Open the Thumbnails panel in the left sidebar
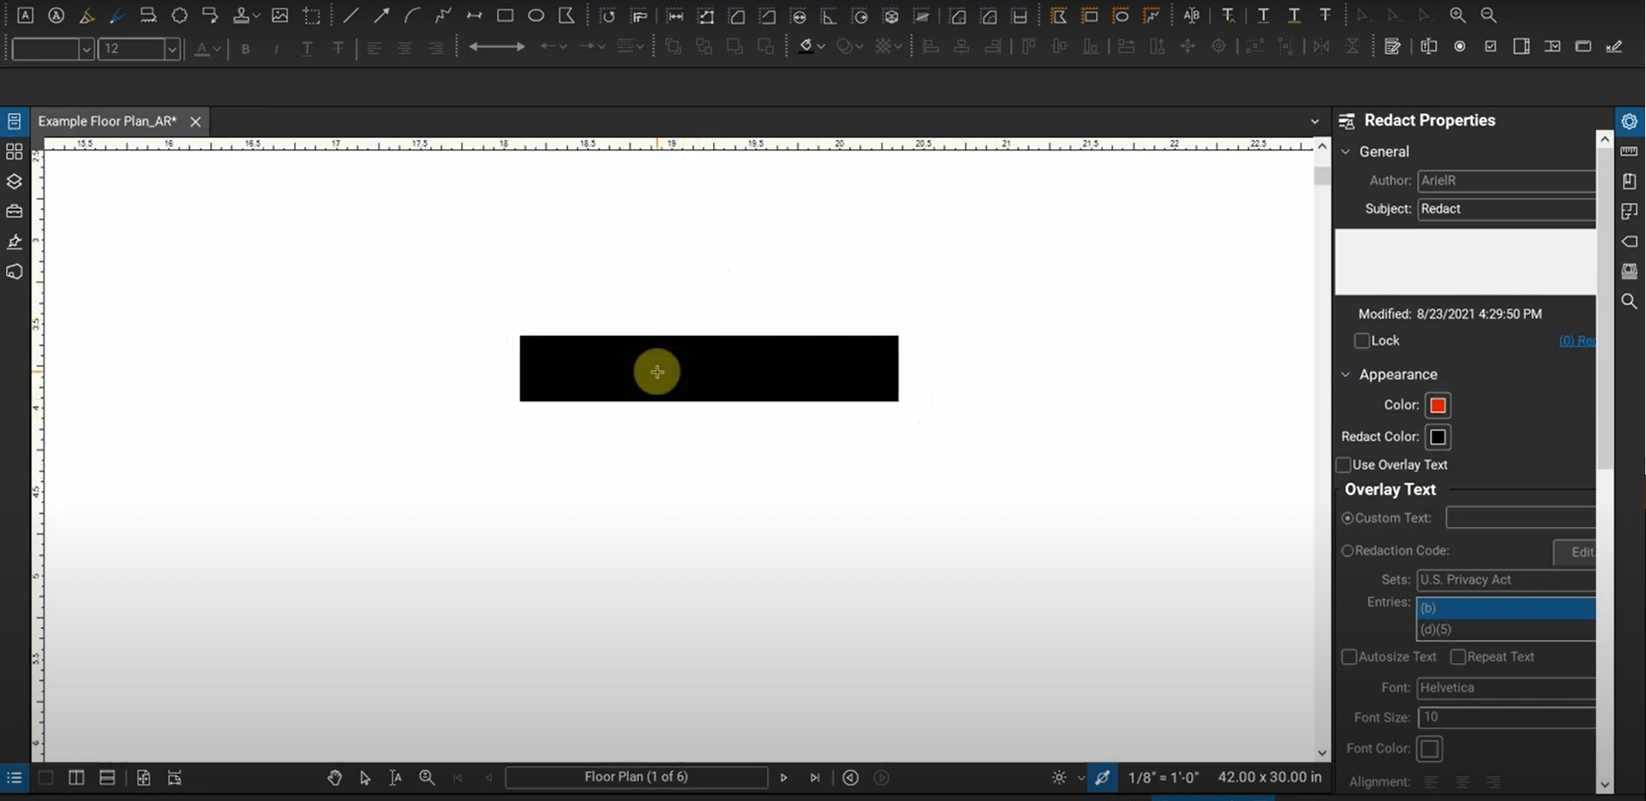Screen dimensions: 1646x801 14,152
